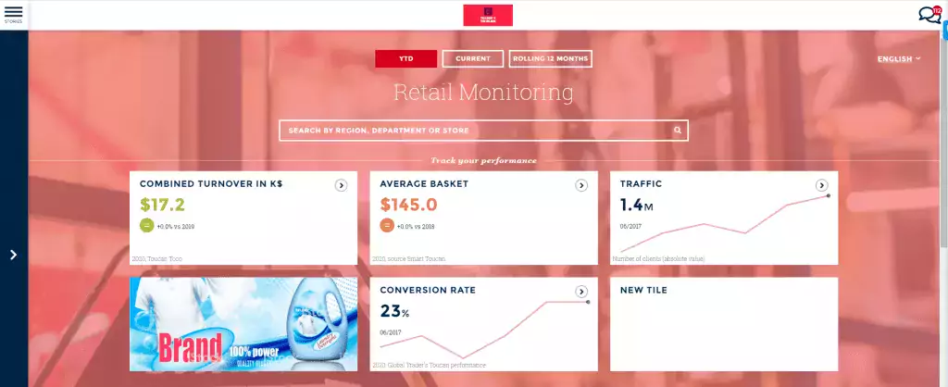Click the search by region field
Image resolution: width=948 pixels, height=387 pixels.
472,131
